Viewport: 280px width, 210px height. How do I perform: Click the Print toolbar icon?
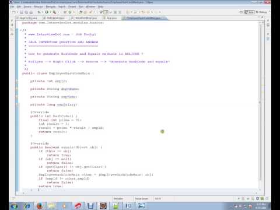(x=31, y=12)
